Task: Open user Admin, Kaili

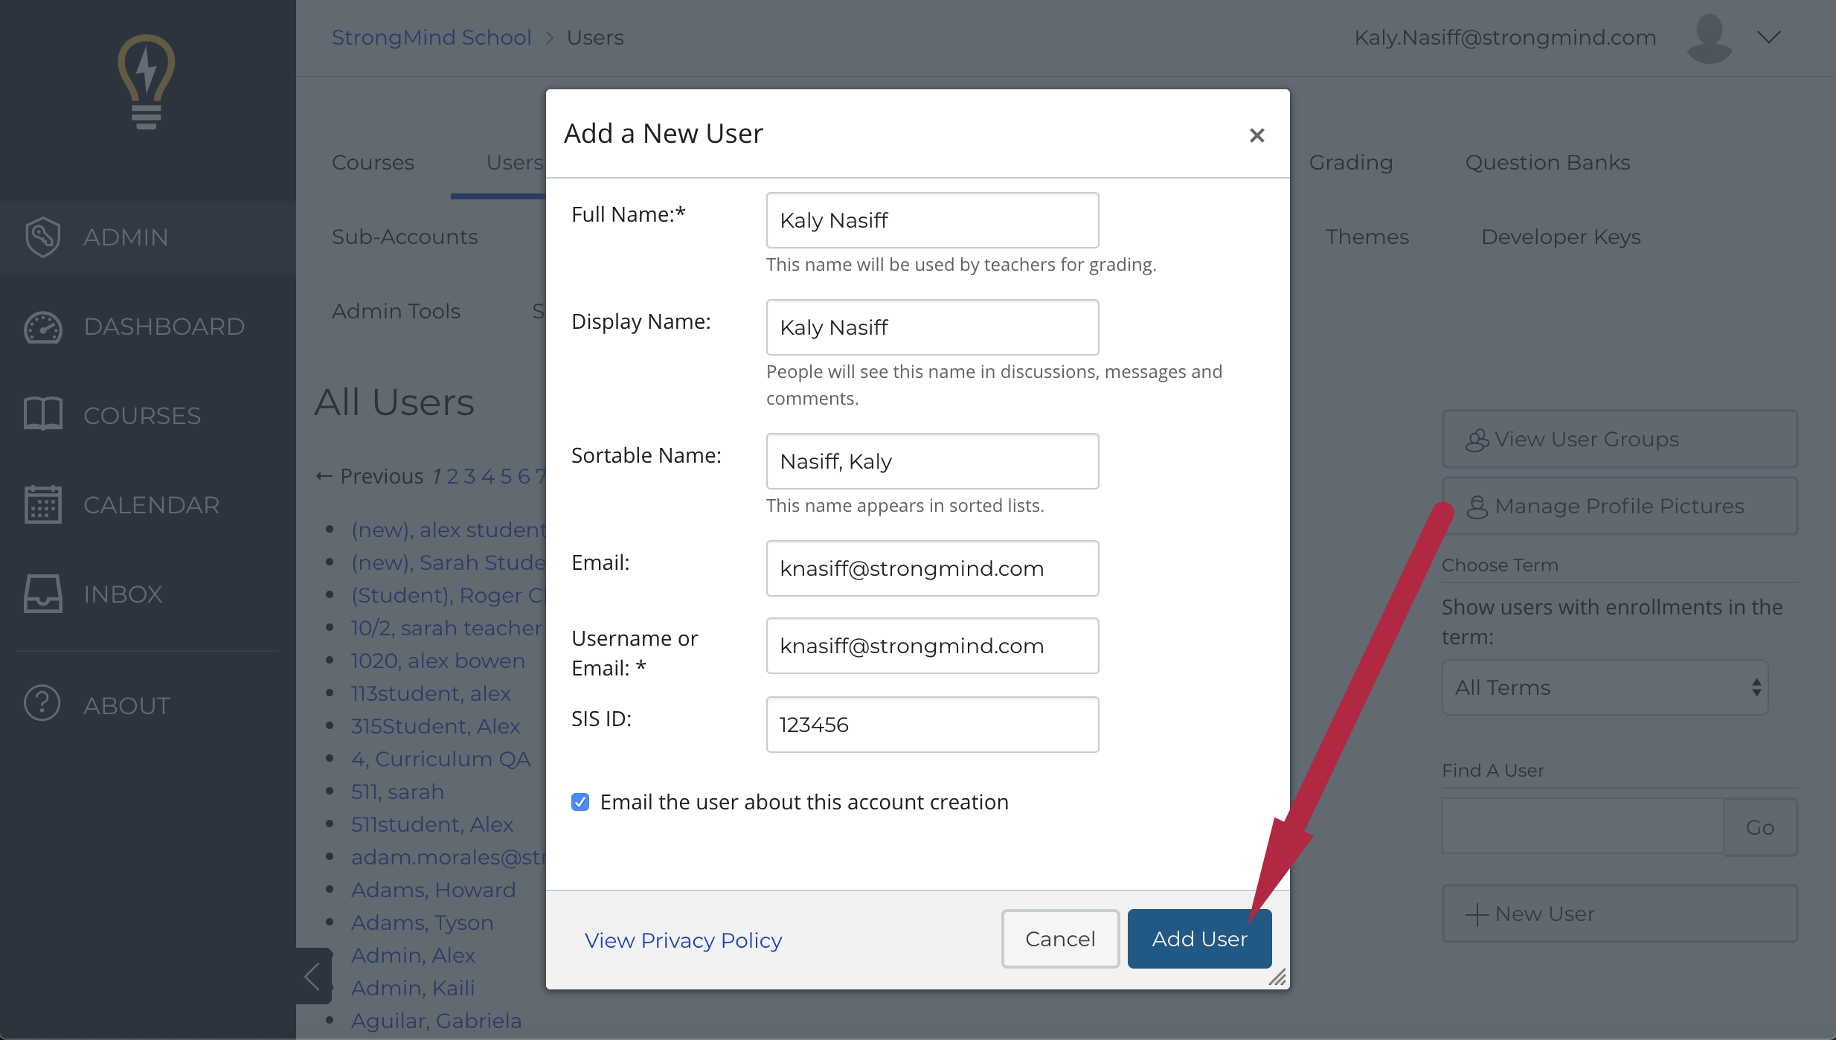Action: [412, 988]
